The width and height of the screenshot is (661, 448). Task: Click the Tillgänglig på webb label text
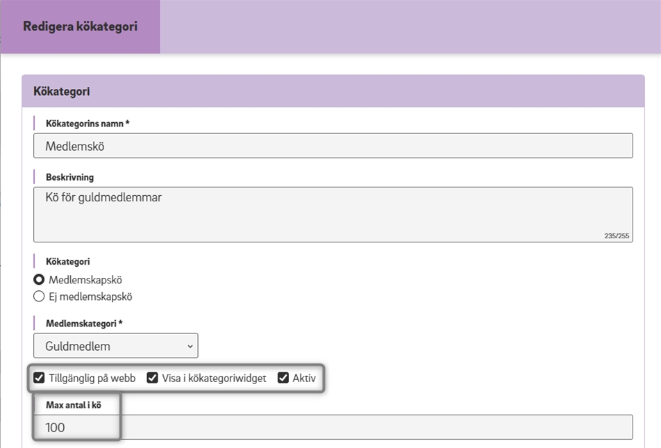(92, 379)
